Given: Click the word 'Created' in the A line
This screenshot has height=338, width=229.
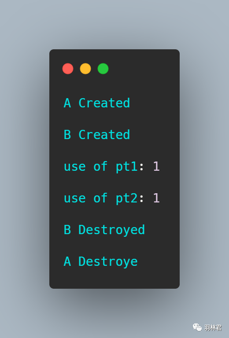Looking at the screenshot, I should click(x=104, y=103).
